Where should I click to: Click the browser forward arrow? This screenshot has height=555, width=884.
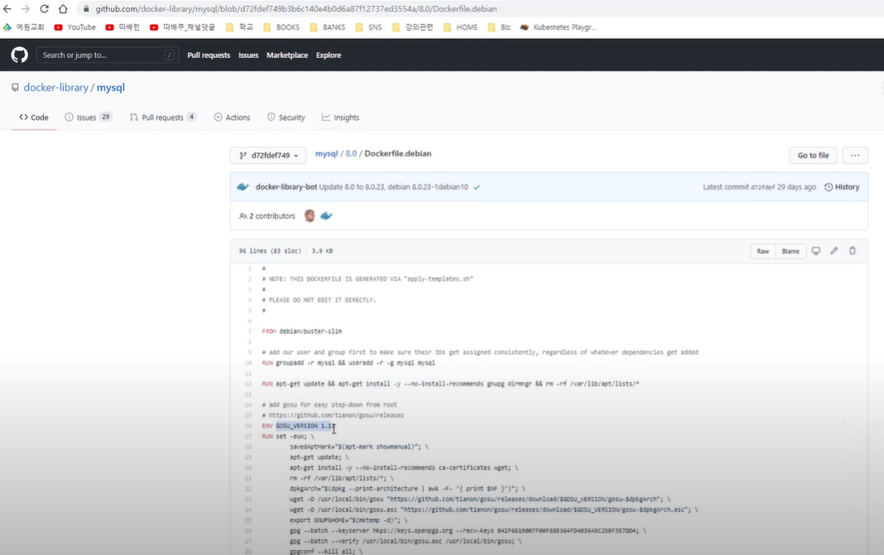coord(26,9)
